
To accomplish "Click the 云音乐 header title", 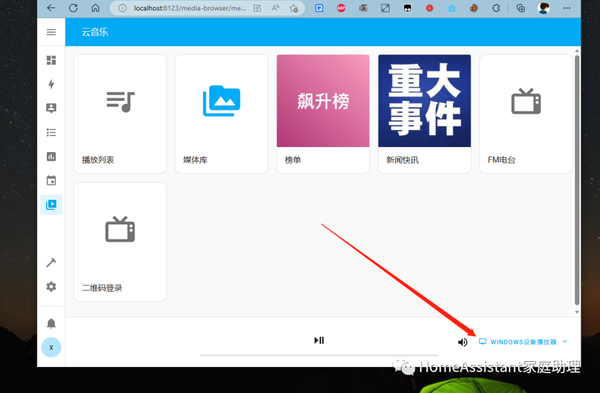I will pyautogui.click(x=95, y=32).
